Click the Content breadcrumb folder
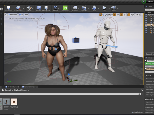 pos(8,90)
